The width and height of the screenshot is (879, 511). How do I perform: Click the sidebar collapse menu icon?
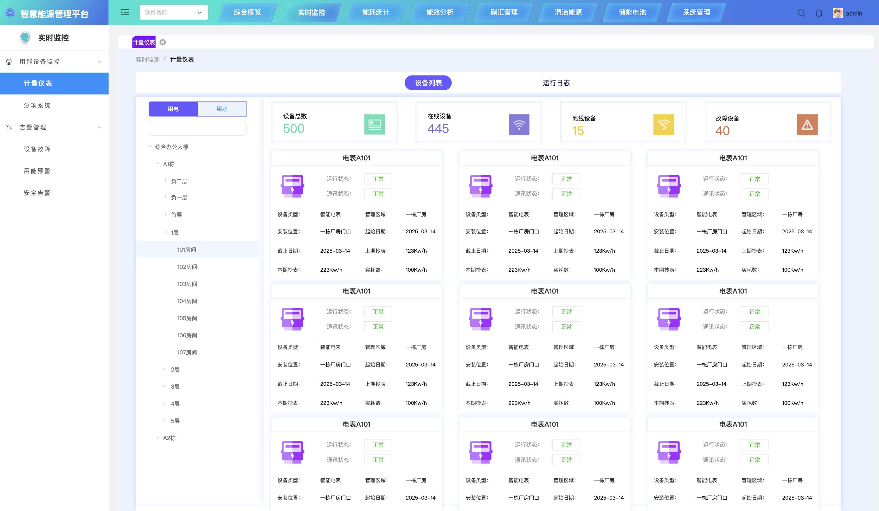125,13
